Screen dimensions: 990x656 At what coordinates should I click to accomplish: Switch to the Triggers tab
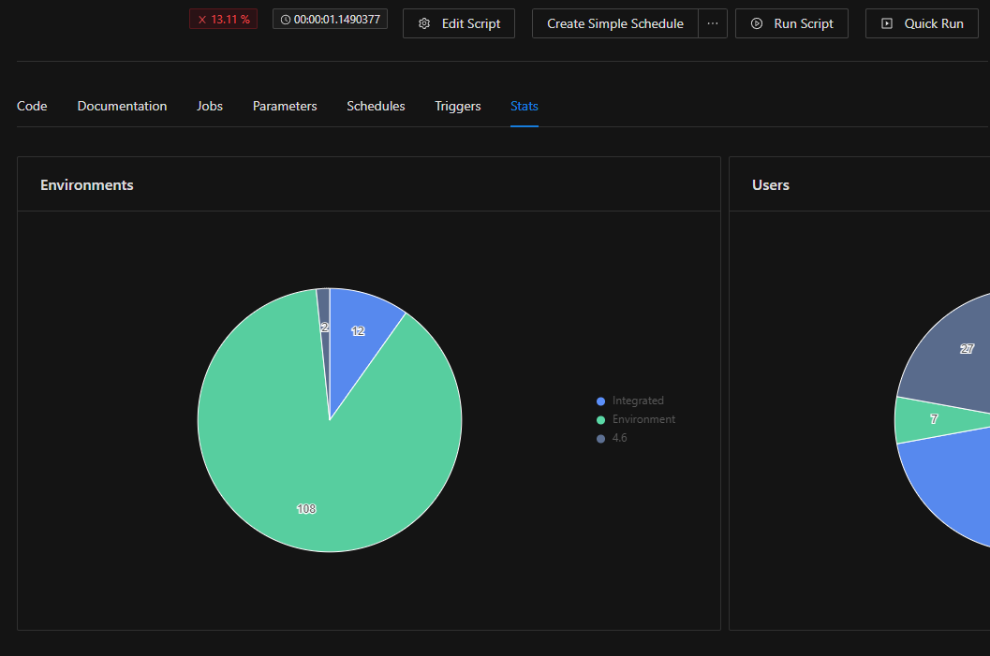(457, 106)
